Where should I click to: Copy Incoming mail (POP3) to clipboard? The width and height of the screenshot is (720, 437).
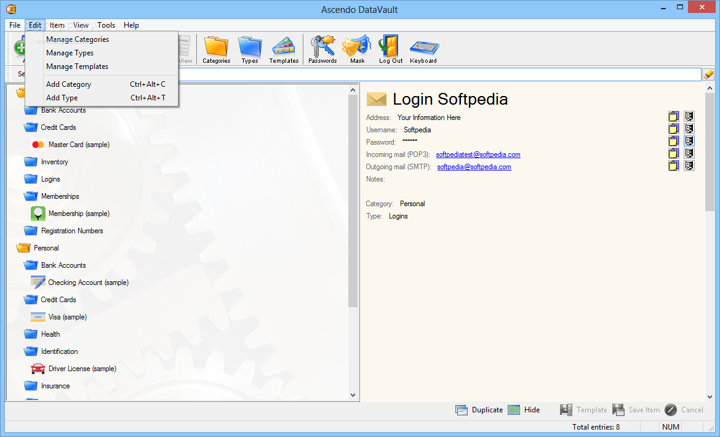(x=674, y=153)
